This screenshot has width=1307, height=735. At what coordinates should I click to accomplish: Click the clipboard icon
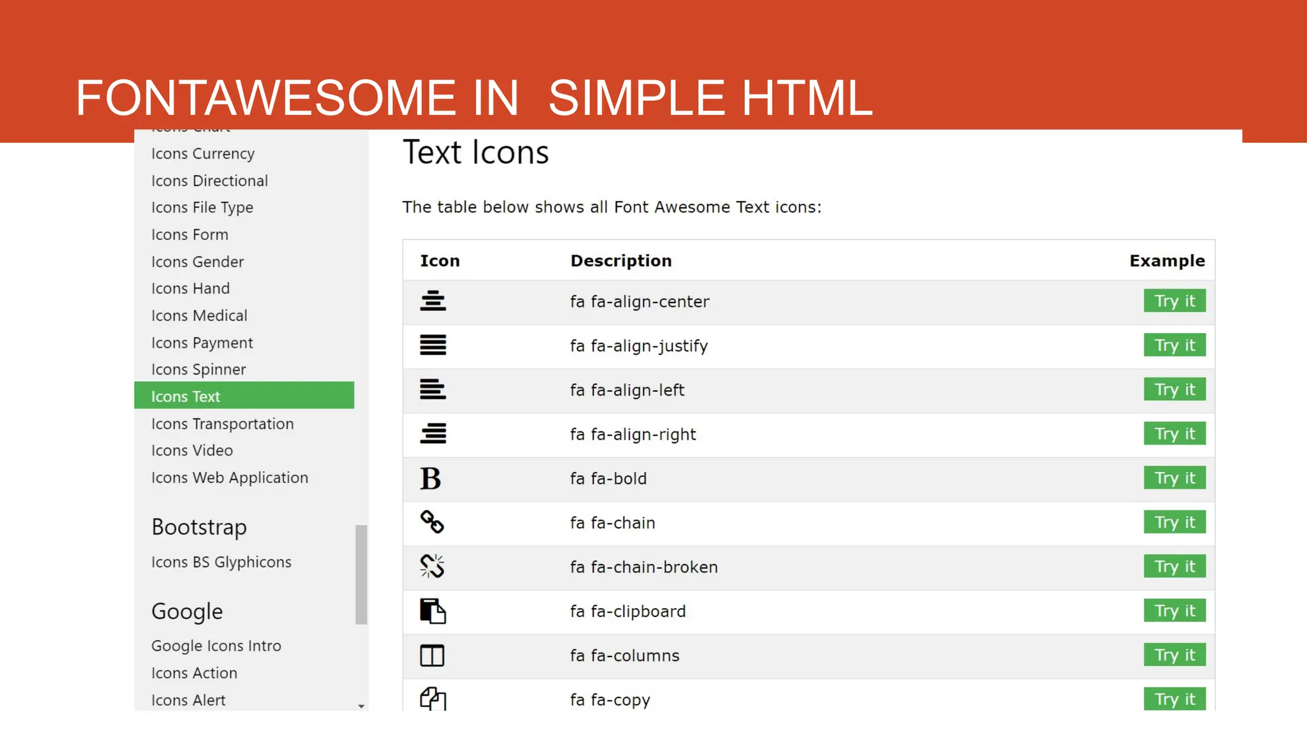pos(433,611)
